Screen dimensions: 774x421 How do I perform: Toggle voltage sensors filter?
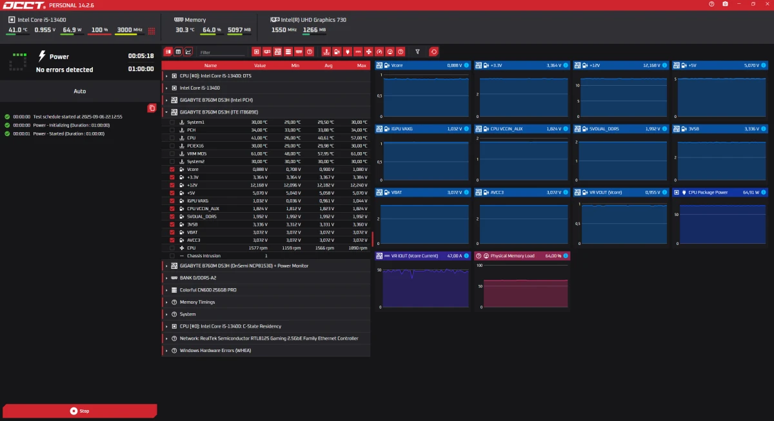(x=337, y=52)
